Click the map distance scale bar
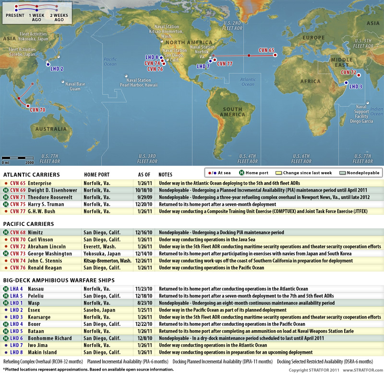Screen dimensions: 384x373 (x=18, y=158)
